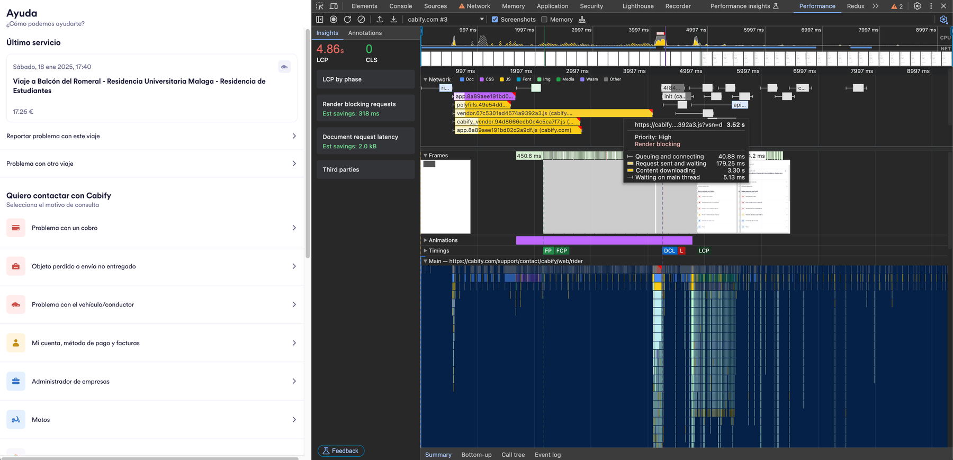Expand the Third parties insight

click(x=366, y=169)
